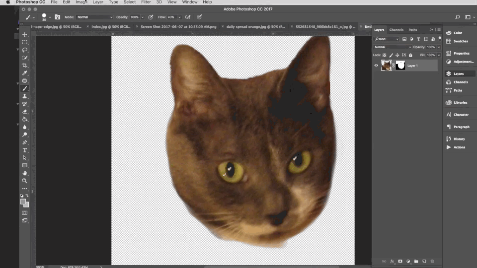Select the Rectangle shape tool

click(x=25, y=166)
